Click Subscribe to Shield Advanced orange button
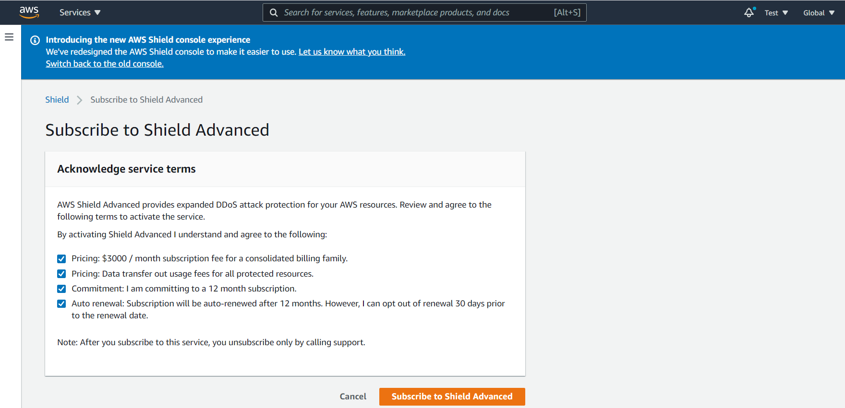This screenshot has height=408, width=845. point(452,396)
